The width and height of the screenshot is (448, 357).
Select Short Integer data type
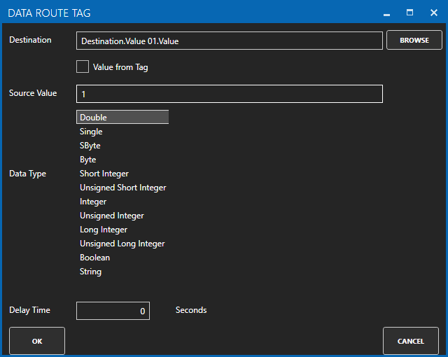point(104,174)
